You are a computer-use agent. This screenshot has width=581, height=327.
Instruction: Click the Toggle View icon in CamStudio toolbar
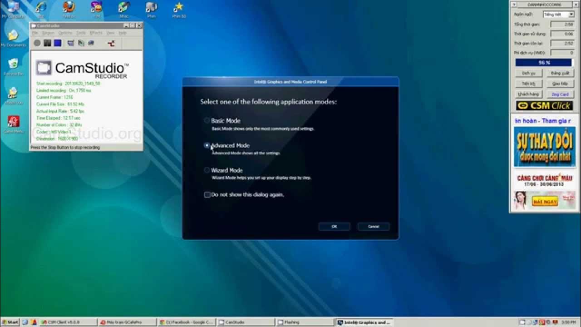pos(71,43)
